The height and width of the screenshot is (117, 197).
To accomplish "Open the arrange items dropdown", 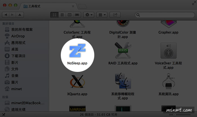I will (x=102, y=15).
